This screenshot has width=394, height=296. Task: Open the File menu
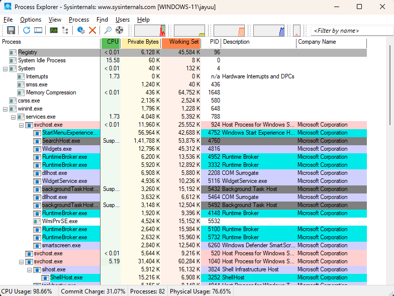coord(8,20)
